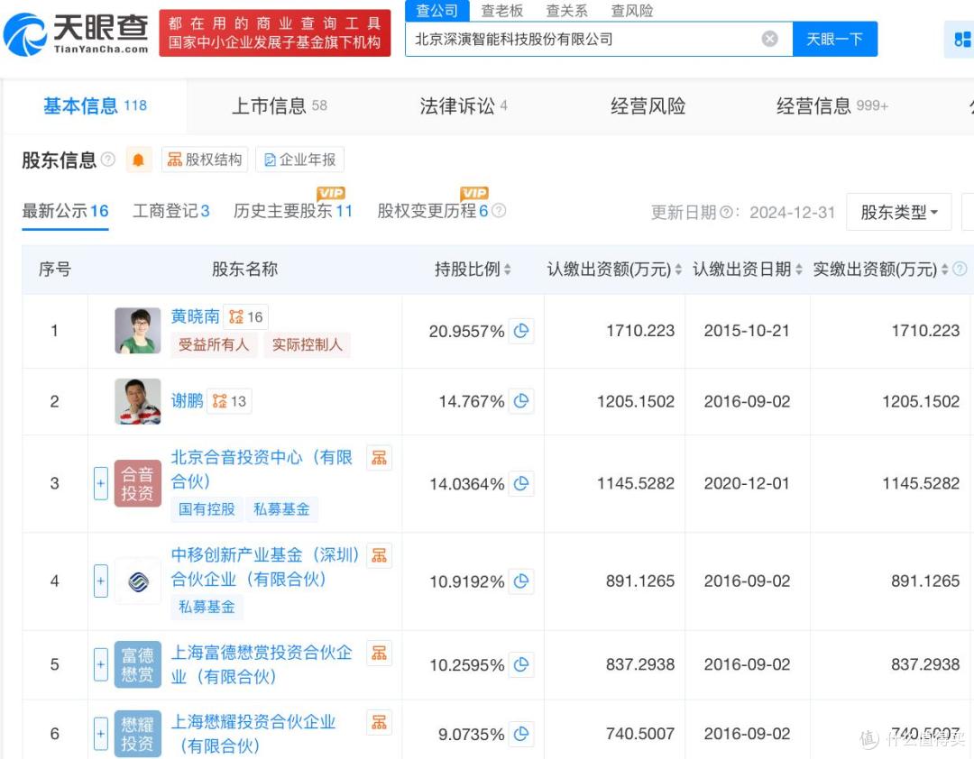Select the 查风险 search tab
974x759 pixels.
(x=631, y=11)
